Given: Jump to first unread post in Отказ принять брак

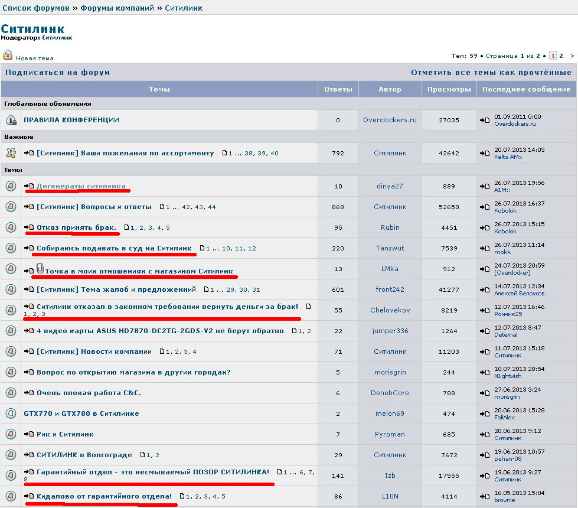Looking at the screenshot, I should (x=29, y=227).
